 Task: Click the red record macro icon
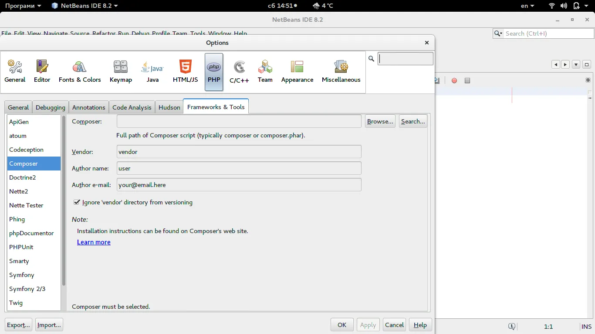[x=454, y=80]
